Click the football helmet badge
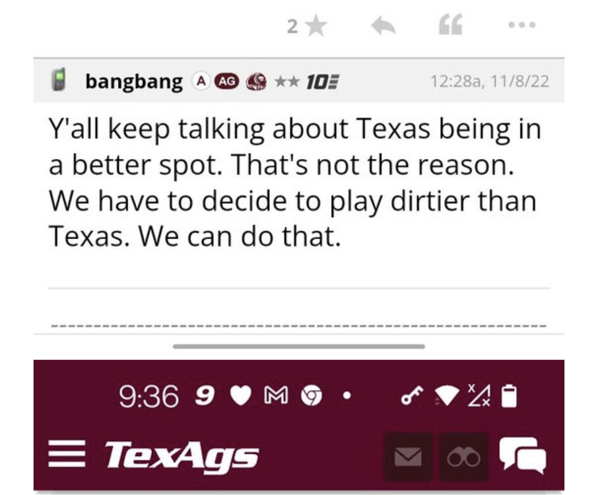Image resolution: width=598 pixels, height=495 pixels. (x=255, y=81)
